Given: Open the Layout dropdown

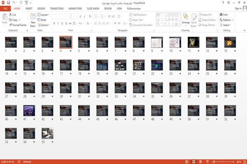Looking at the screenshot, I should click(x=44, y=15).
